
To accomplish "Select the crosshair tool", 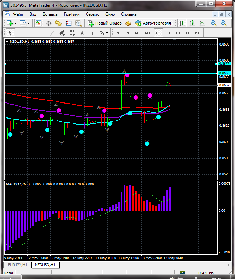I will pos(20,33).
